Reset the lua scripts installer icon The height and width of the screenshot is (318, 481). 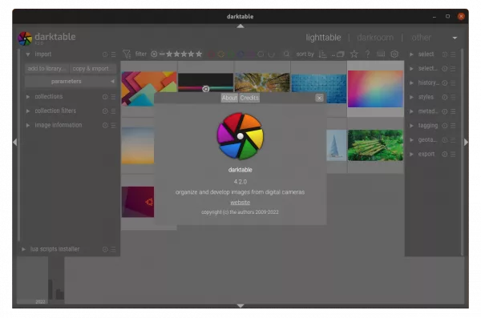(105, 249)
